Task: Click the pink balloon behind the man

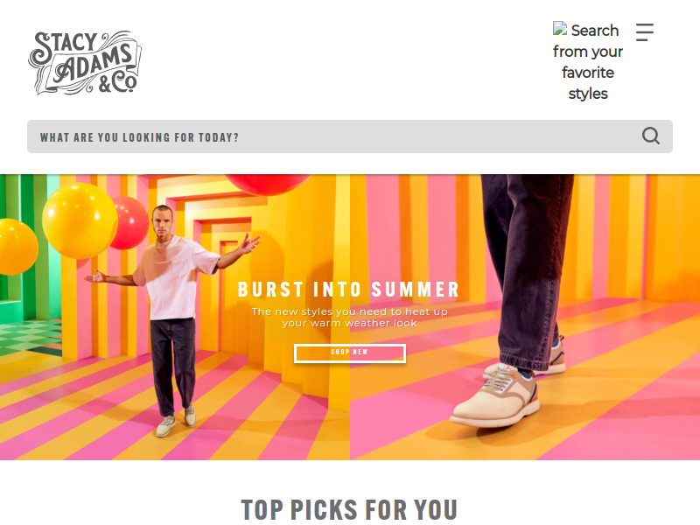Action: pos(131,222)
